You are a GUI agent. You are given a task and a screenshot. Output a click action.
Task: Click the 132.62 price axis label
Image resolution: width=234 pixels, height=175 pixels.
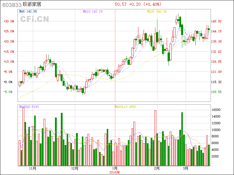point(216,52)
